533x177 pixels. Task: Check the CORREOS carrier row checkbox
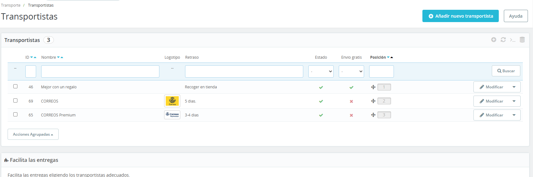click(15, 101)
